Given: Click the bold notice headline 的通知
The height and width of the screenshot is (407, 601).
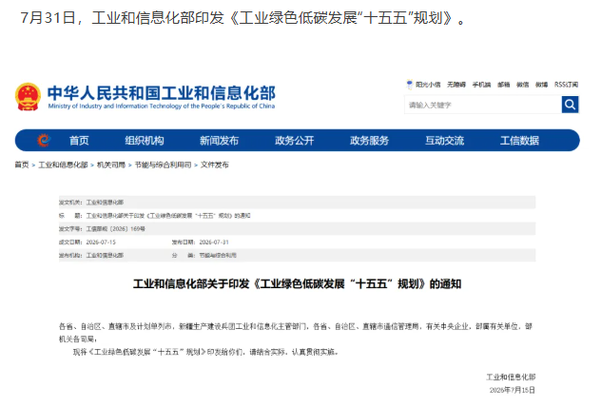Looking at the screenshot, I should click(x=297, y=284).
